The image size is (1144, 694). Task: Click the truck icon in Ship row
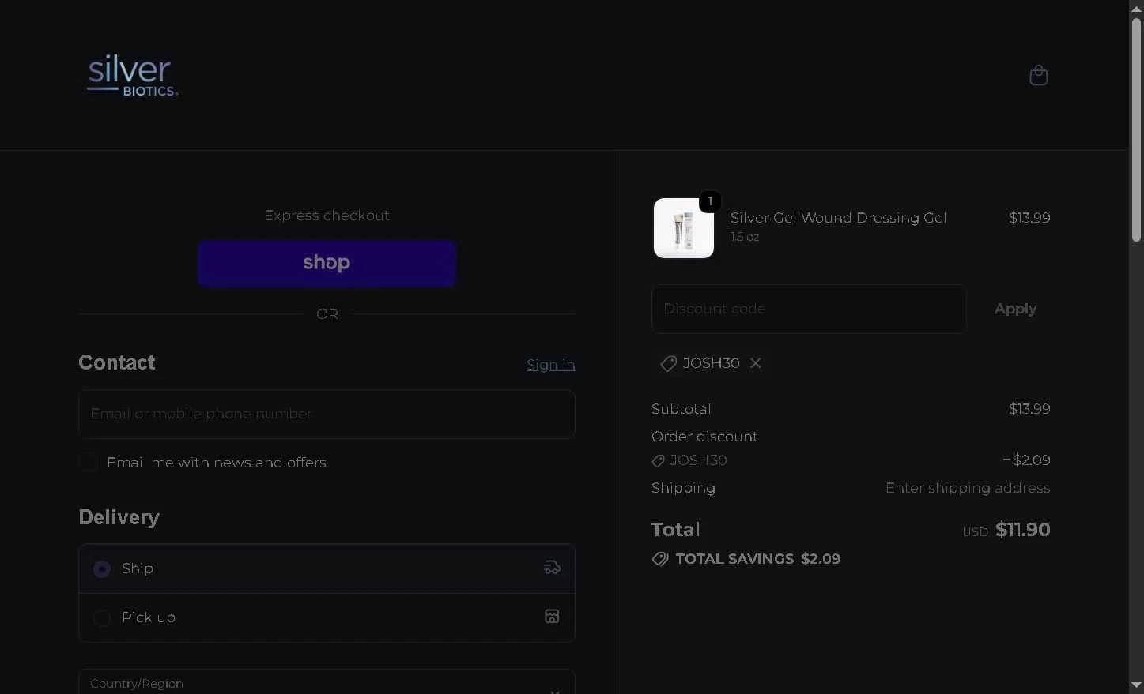pyautogui.click(x=552, y=568)
